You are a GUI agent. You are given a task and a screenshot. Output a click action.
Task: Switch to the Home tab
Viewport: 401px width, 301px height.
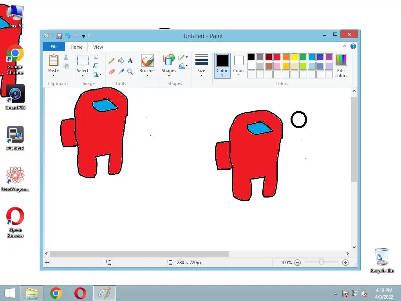[76, 47]
